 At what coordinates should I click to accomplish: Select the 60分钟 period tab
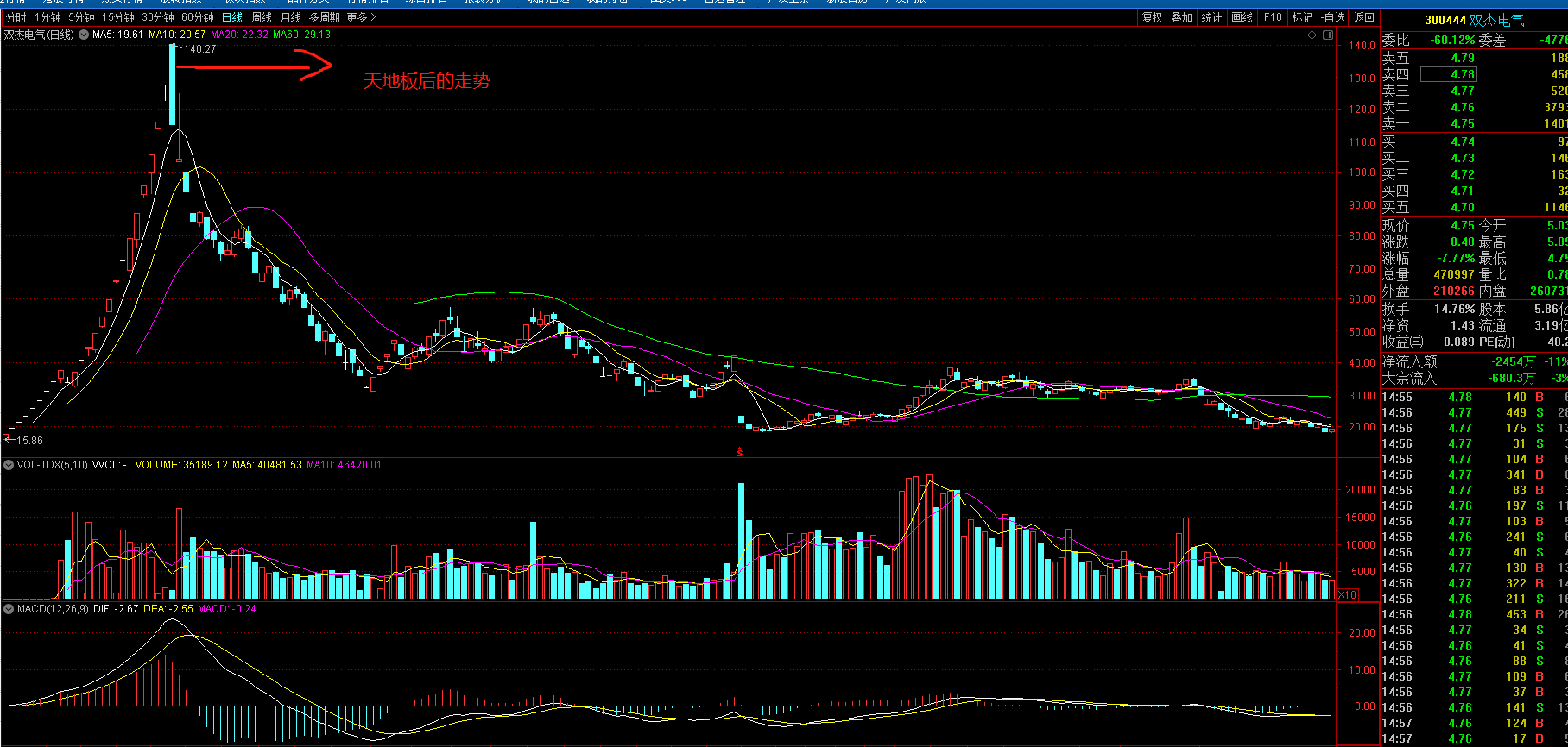coord(198,17)
